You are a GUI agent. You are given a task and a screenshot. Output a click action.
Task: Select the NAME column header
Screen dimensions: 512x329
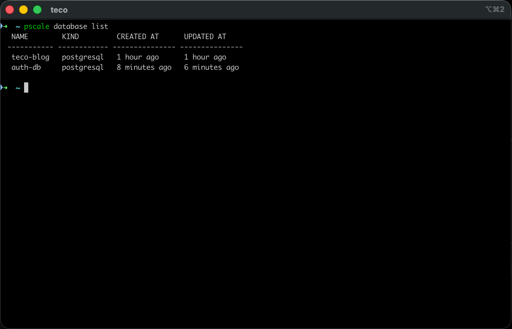(x=20, y=36)
